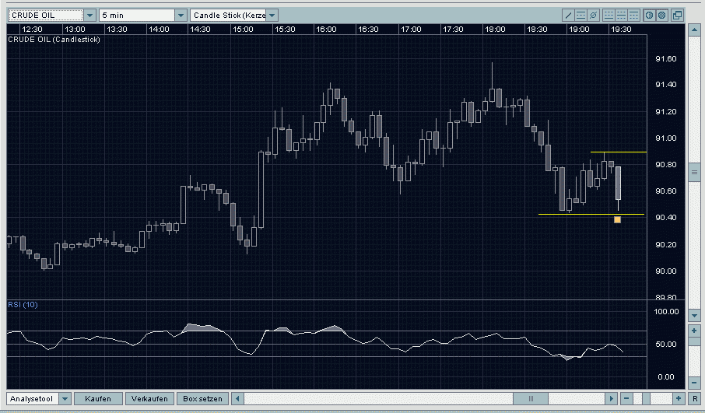
Task: Toggle the fully shaded octagon display button
Action: 662,16
